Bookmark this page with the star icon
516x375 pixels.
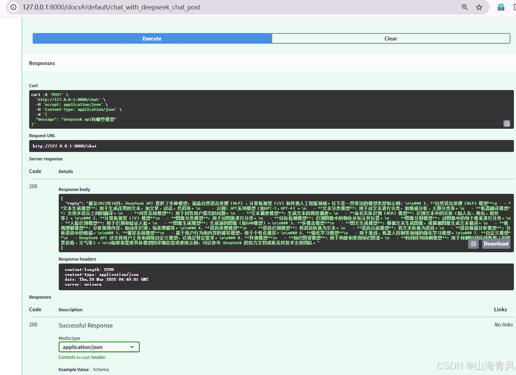pos(479,7)
